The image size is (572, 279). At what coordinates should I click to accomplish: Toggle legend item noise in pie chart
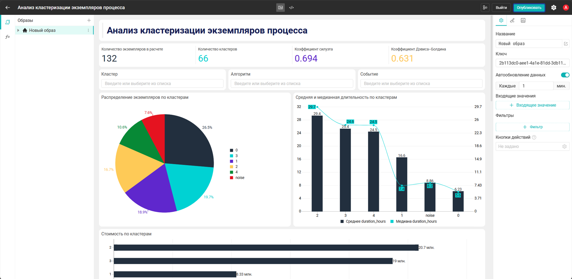[237, 178]
